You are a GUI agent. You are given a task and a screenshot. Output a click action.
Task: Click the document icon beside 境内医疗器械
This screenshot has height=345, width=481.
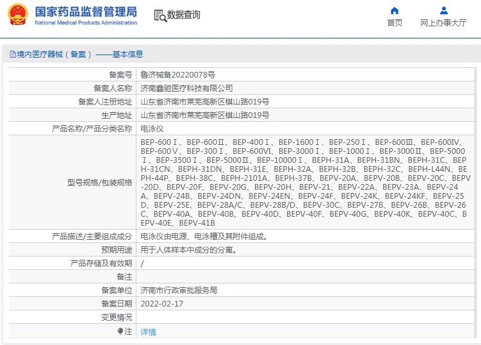13,55
